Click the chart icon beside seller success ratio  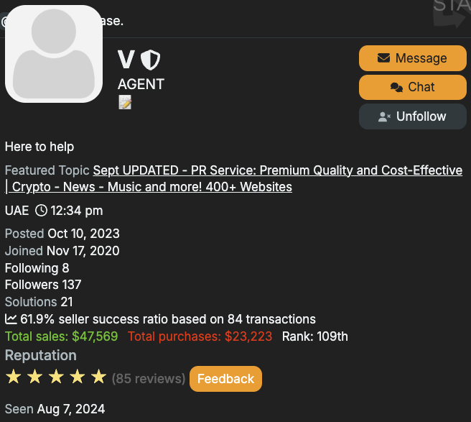click(11, 319)
